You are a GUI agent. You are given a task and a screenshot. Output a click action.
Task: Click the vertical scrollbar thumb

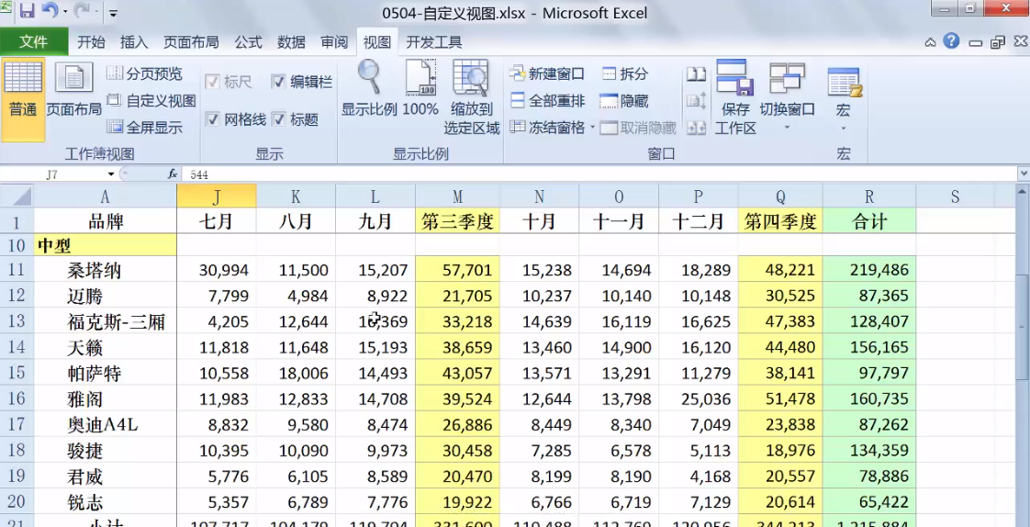[x=1022, y=327]
